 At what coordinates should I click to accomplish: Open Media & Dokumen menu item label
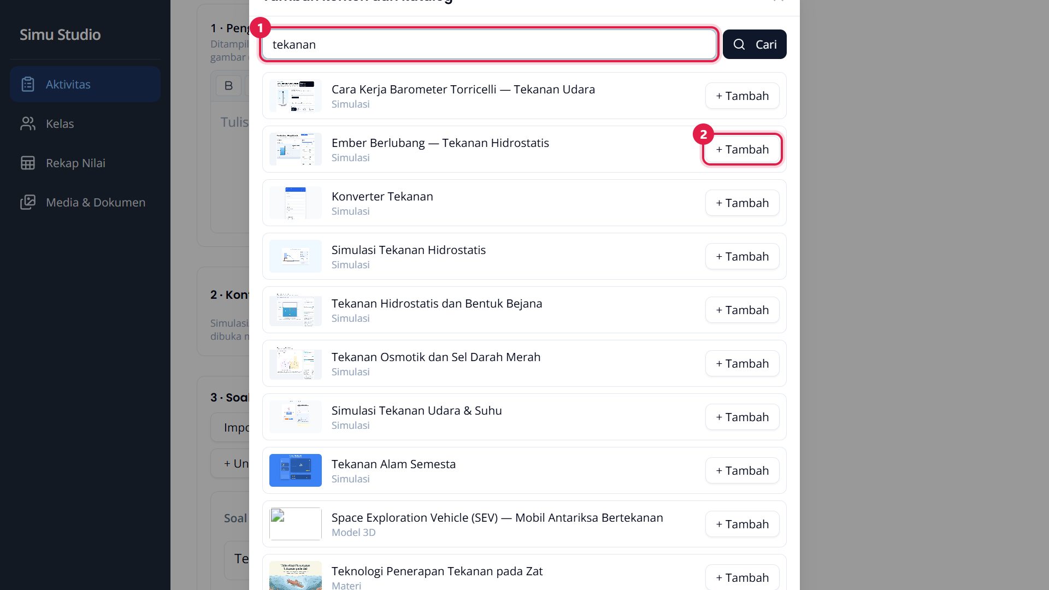[x=96, y=202]
